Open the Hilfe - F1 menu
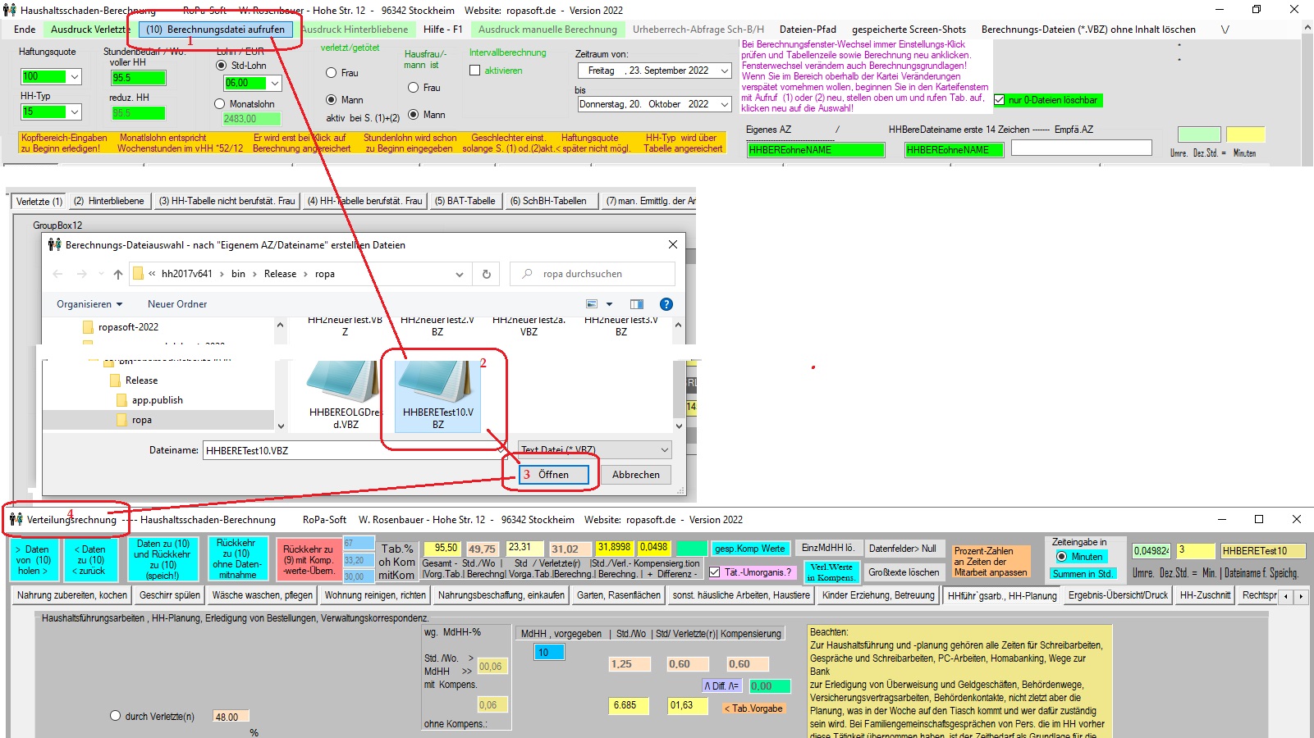The height and width of the screenshot is (738, 1314). click(442, 30)
